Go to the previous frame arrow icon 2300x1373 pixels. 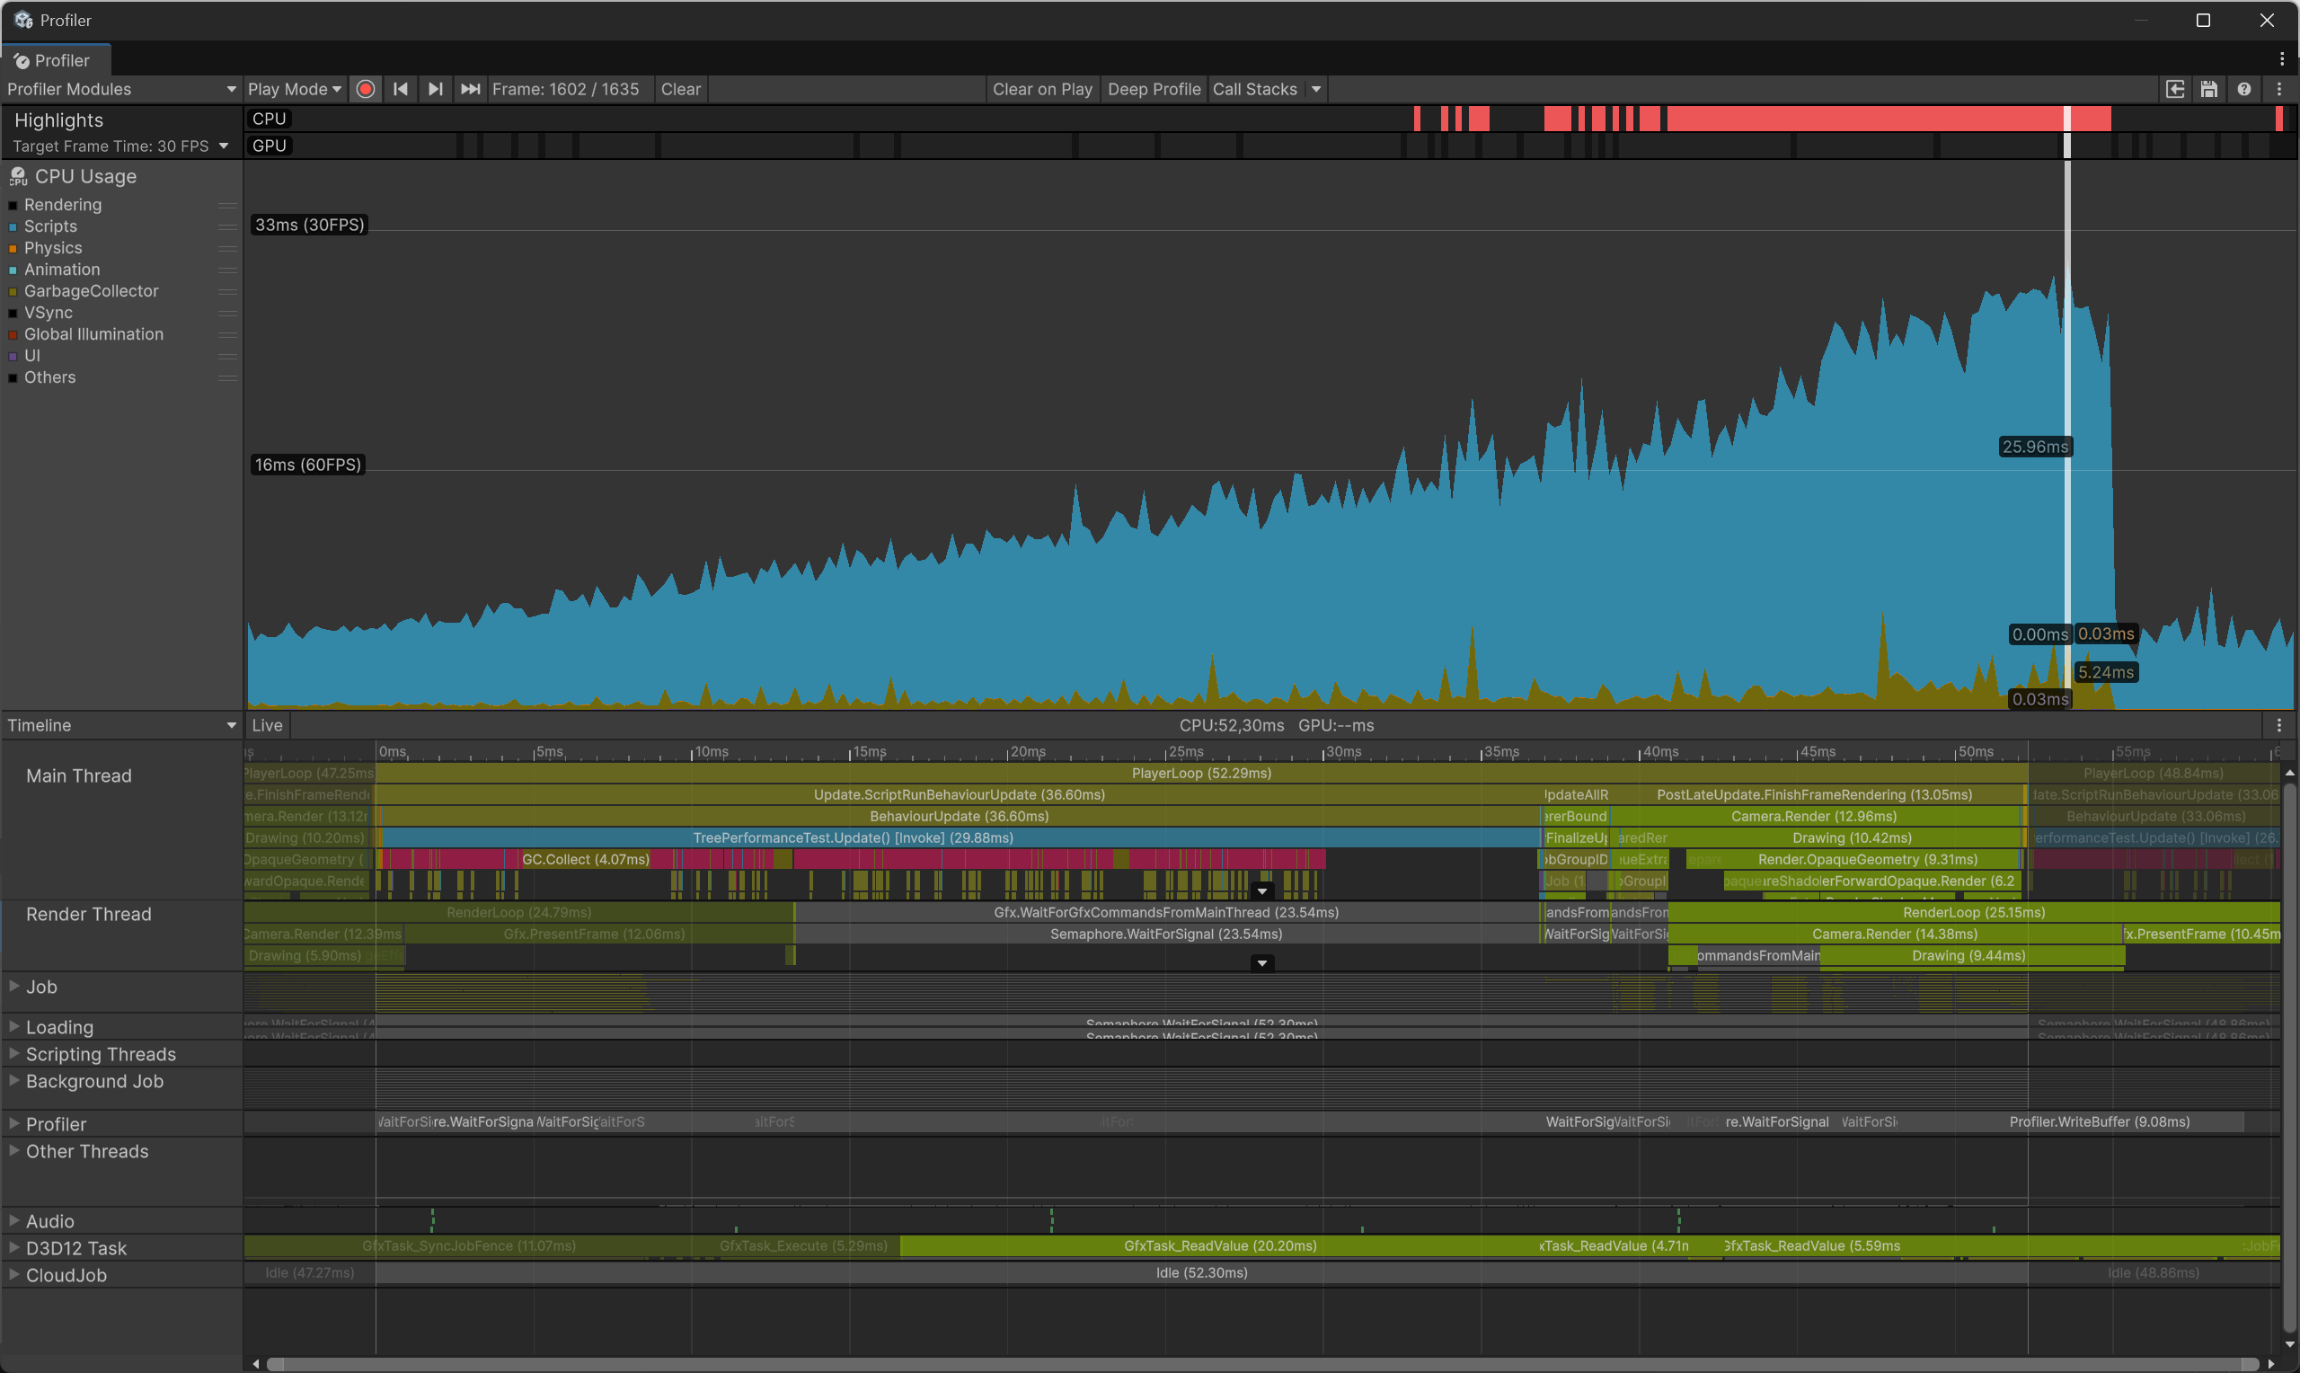click(x=401, y=89)
